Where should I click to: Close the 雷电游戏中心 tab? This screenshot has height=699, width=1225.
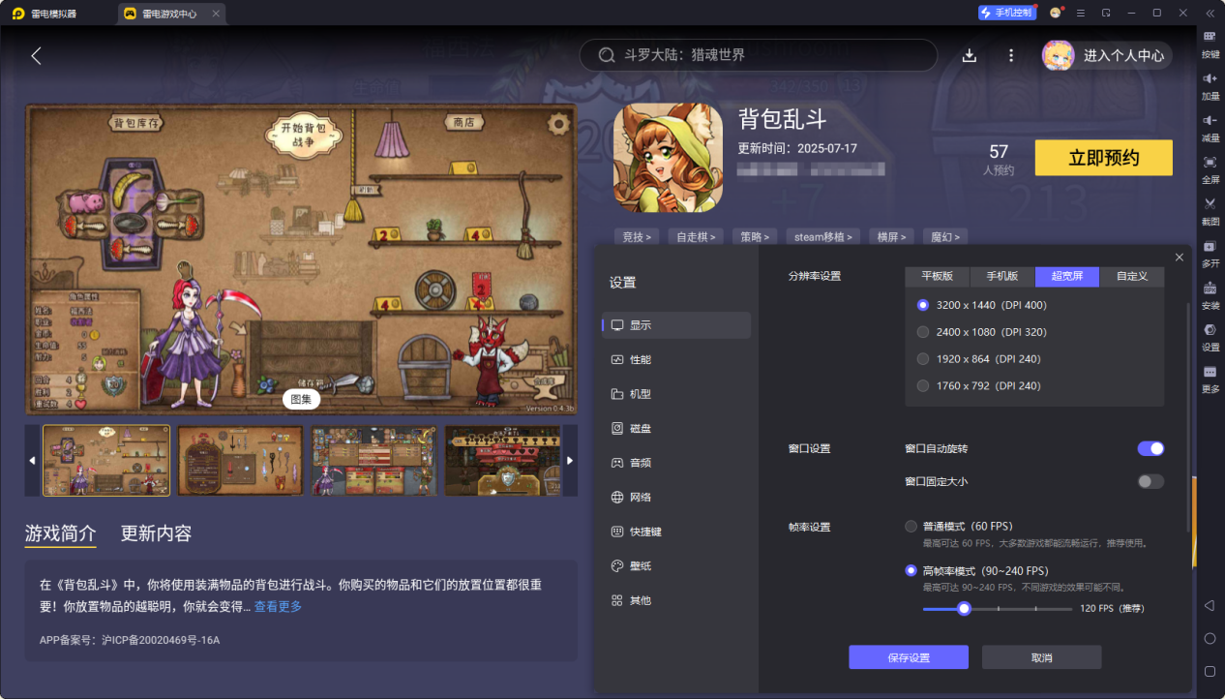[x=215, y=14]
